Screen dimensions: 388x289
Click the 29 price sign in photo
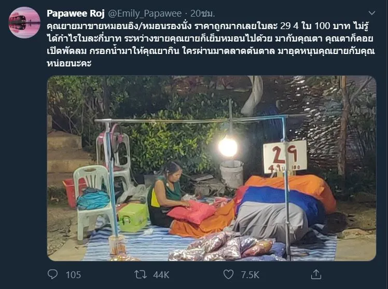(x=285, y=157)
